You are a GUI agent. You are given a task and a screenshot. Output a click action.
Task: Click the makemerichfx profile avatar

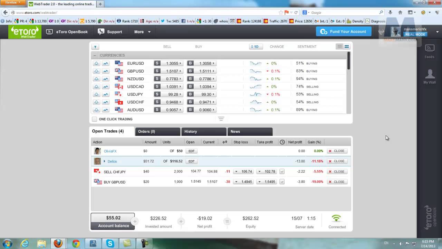pos(396,32)
